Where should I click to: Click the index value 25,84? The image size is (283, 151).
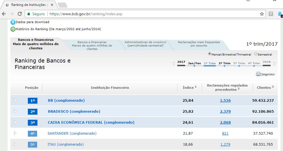(188, 101)
